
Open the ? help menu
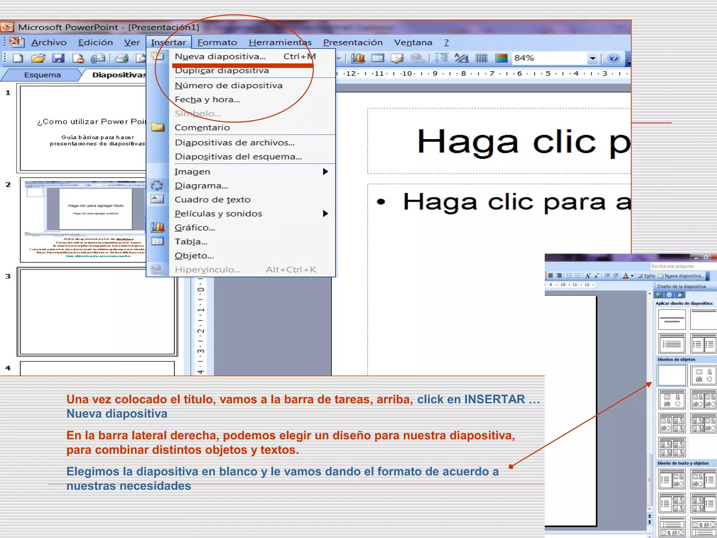(446, 42)
